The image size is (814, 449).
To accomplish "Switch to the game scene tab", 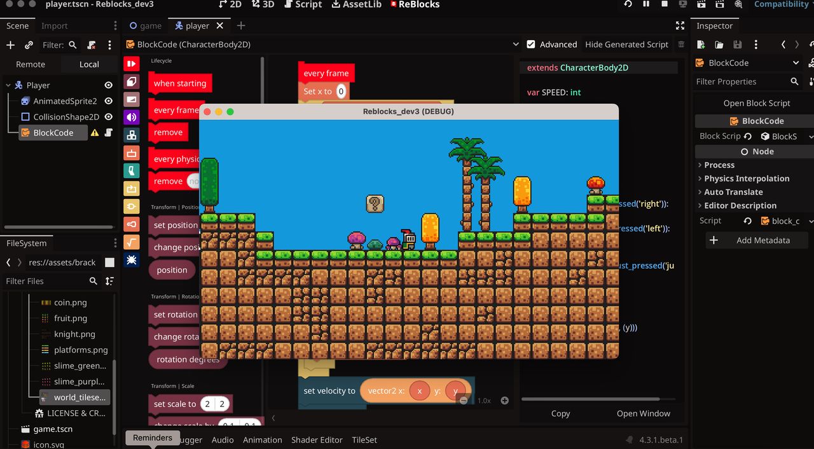I will pos(145,25).
